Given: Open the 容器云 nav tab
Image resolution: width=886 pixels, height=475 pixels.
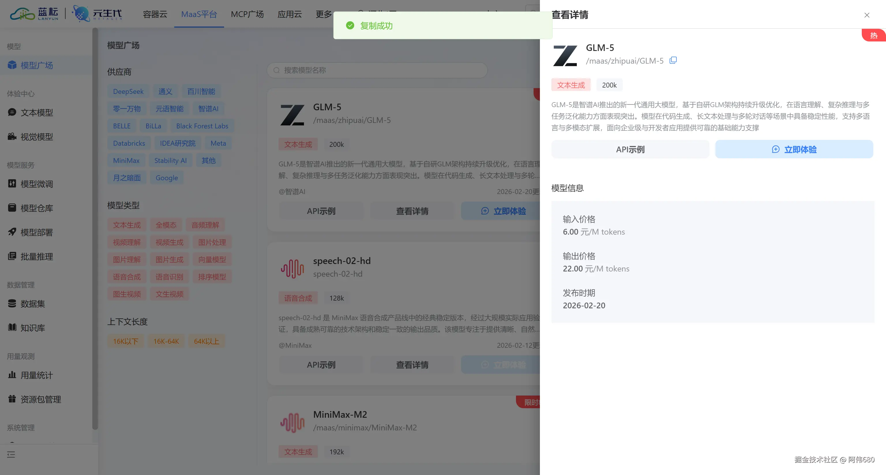Looking at the screenshot, I should (155, 14).
